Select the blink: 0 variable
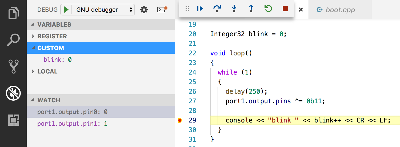The height and width of the screenshot is (147, 400). 101,60
